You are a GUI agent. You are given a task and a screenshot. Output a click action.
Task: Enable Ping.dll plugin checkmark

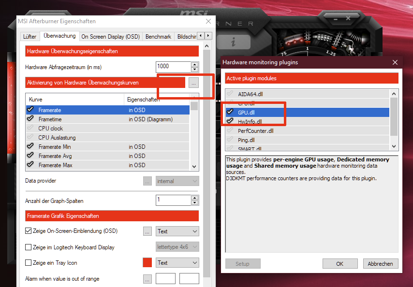(230, 140)
